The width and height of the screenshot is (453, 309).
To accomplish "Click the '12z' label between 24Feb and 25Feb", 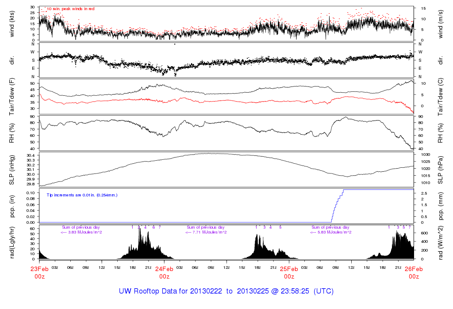I will click(x=226, y=268).
